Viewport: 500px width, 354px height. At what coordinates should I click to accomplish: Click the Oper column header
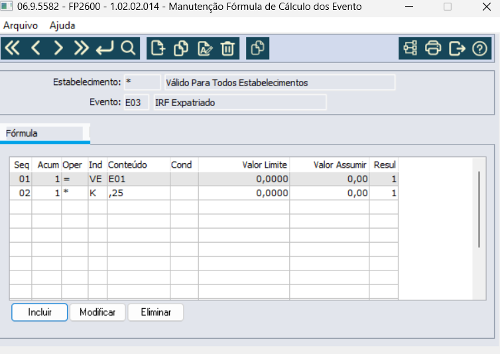coord(75,165)
